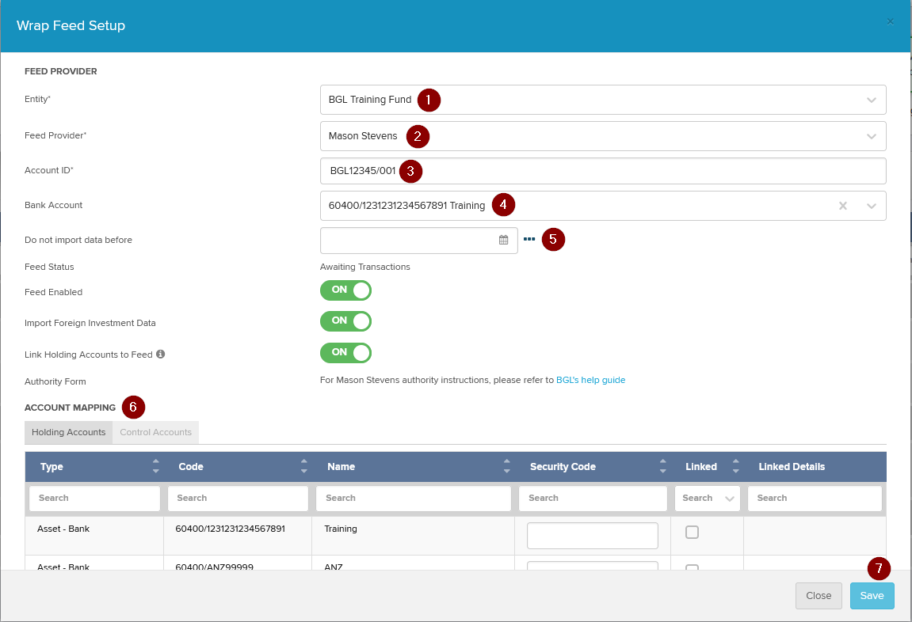Clear Bank Account selection with X icon
The height and width of the screenshot is (622, 912).
842,206
